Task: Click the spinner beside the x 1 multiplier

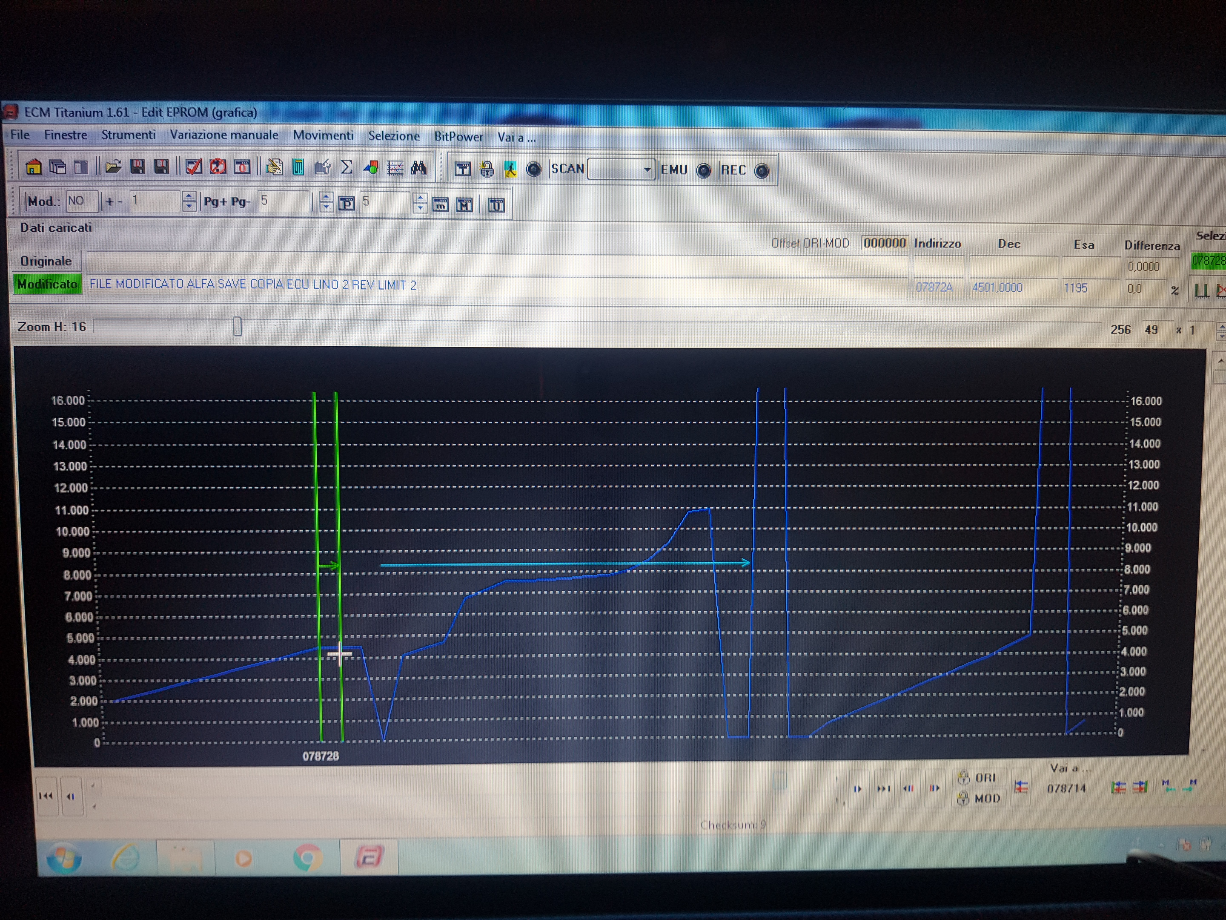Action: click(1220, 332)
